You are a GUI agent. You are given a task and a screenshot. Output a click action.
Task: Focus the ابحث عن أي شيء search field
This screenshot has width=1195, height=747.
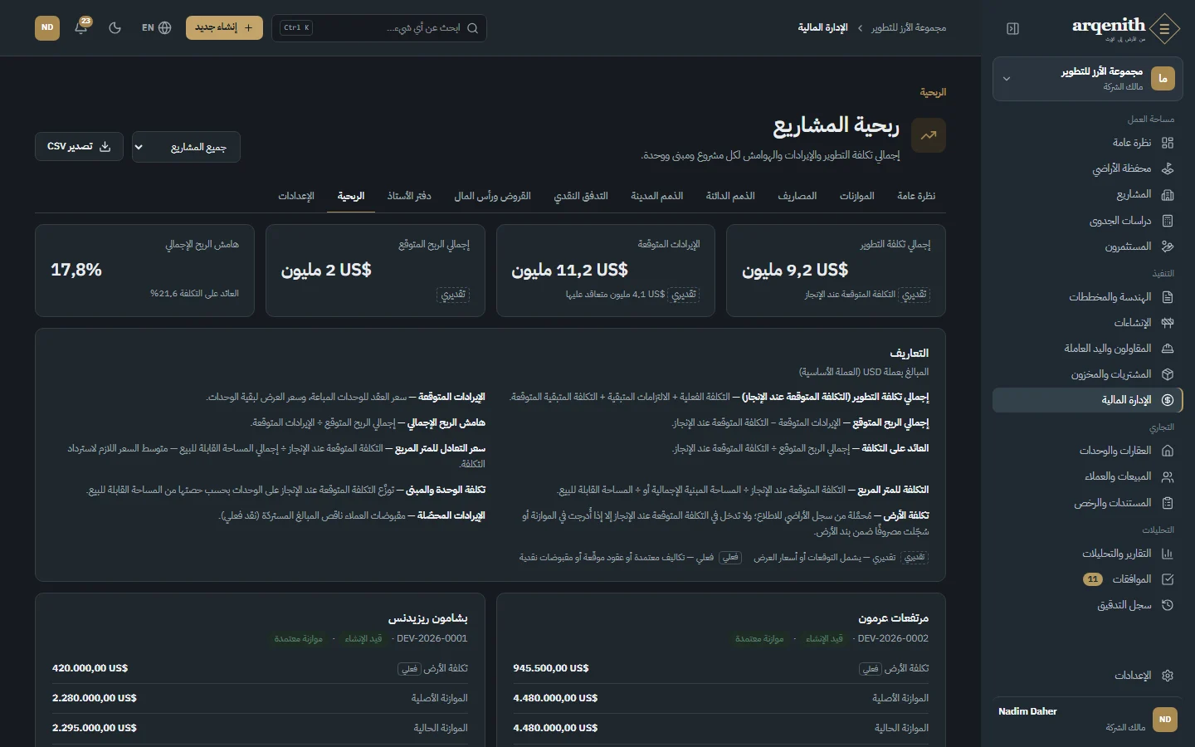379,27
